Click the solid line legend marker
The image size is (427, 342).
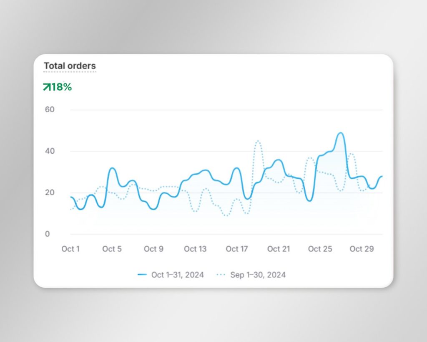coord(142,275)
